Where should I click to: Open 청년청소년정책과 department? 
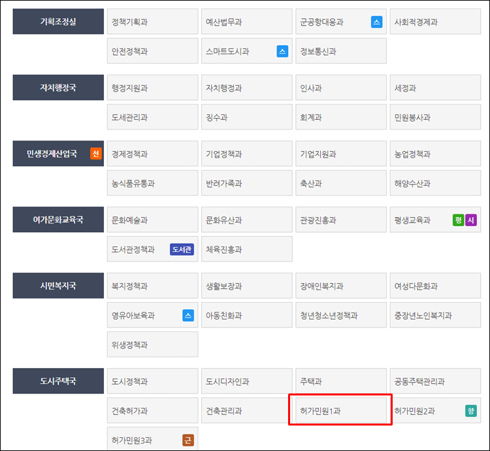coord(341,315)
